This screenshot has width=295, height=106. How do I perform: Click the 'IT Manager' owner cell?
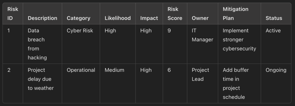[x=203, y=44]
